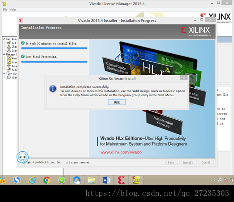Collapse the Get License tree group
This screenshot has height=202, width=234.
click(4, 39)
